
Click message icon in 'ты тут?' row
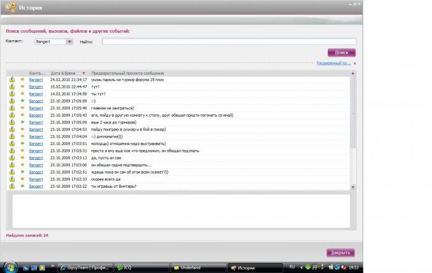pos(12,94)
